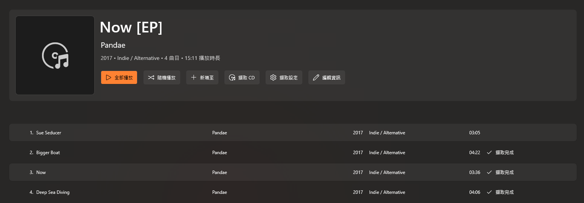584x203 pixels.
Task: Select the Sue Seducer track row
Action: click(x=293, y=132)
